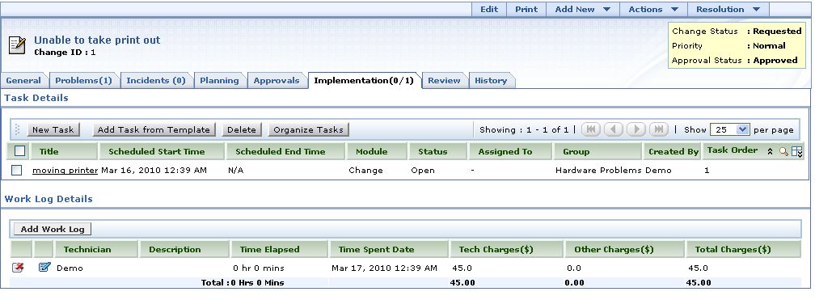Viewport: 815px width, 300px height.
Task: Click the delete work log icon for Demo
Action: click(x=18, y=268)
